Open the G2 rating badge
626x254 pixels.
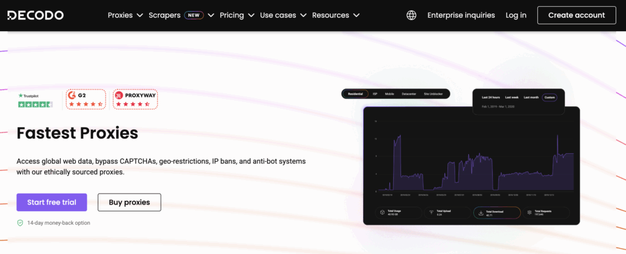pyautogui.click(x=86, y=100)
